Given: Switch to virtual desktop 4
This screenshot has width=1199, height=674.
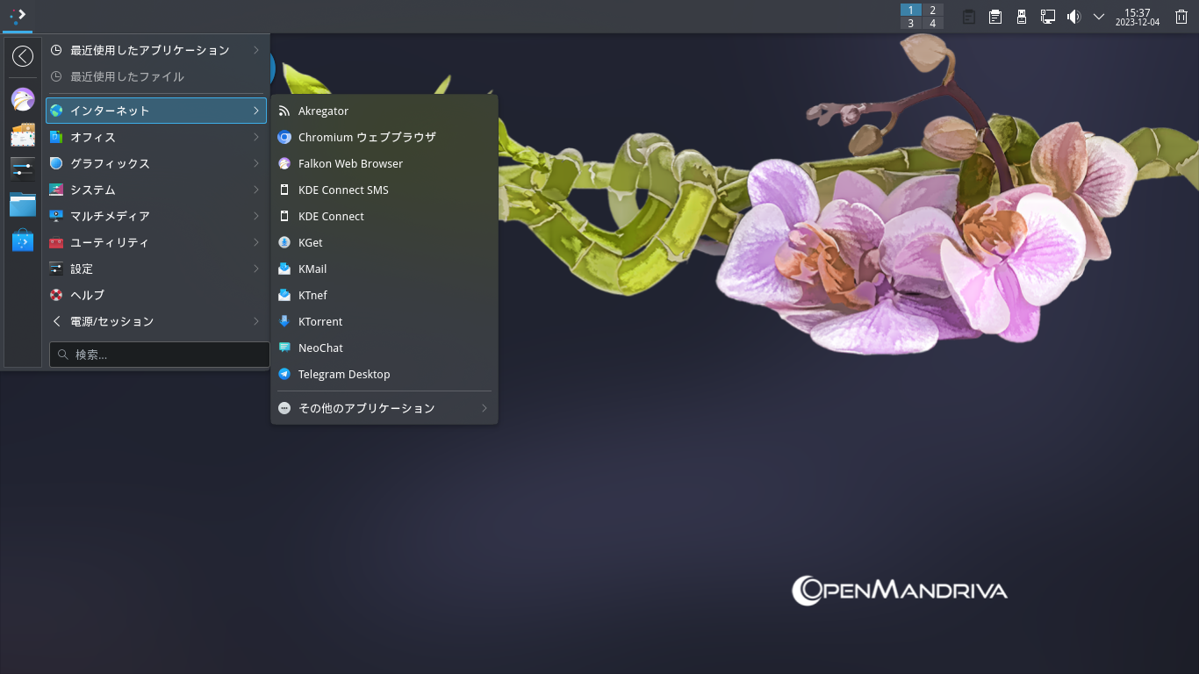Looking at the screenshot, I should tap(933, 24).
